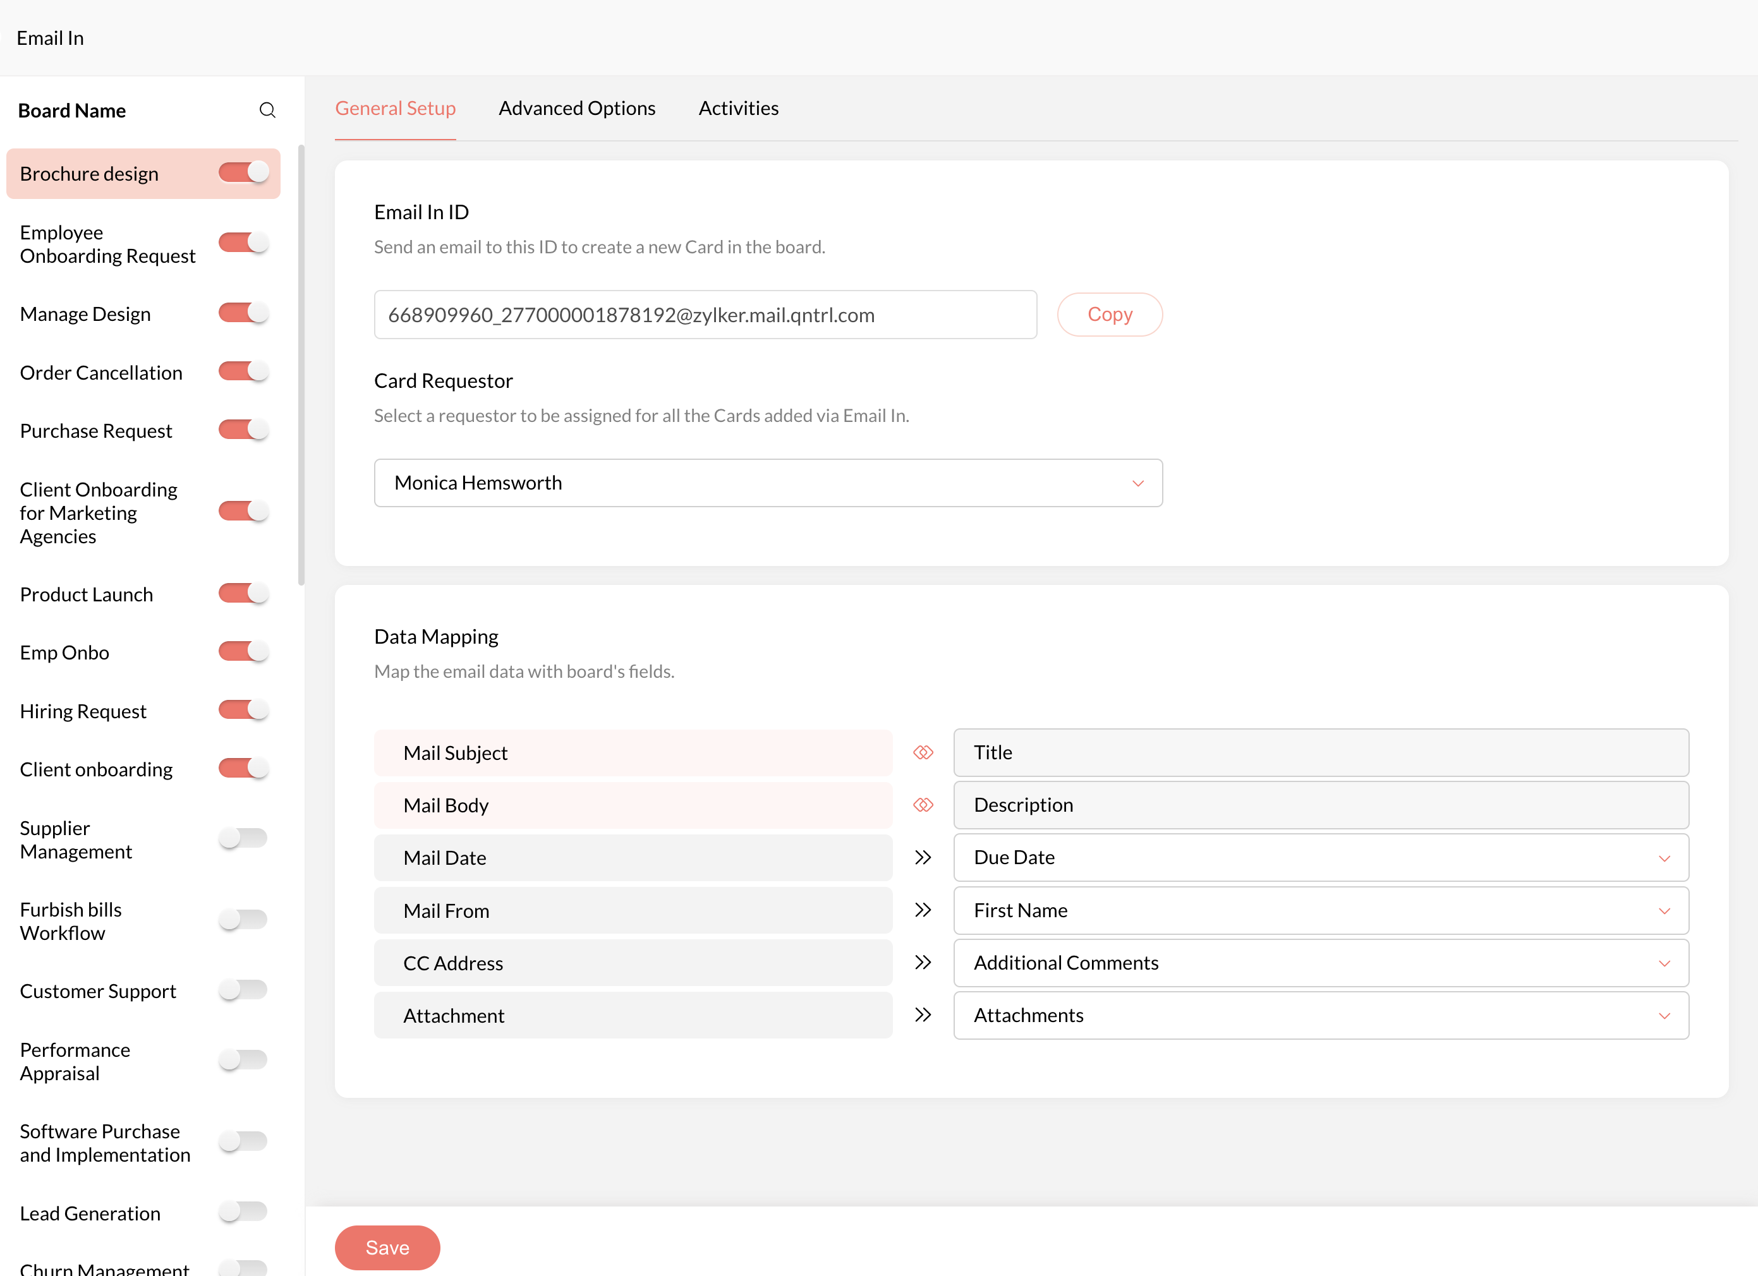The width and height of the screenshot is (1758, 1276).
Task: Enable Email In for Supplier Management
Action: [243, 838]
